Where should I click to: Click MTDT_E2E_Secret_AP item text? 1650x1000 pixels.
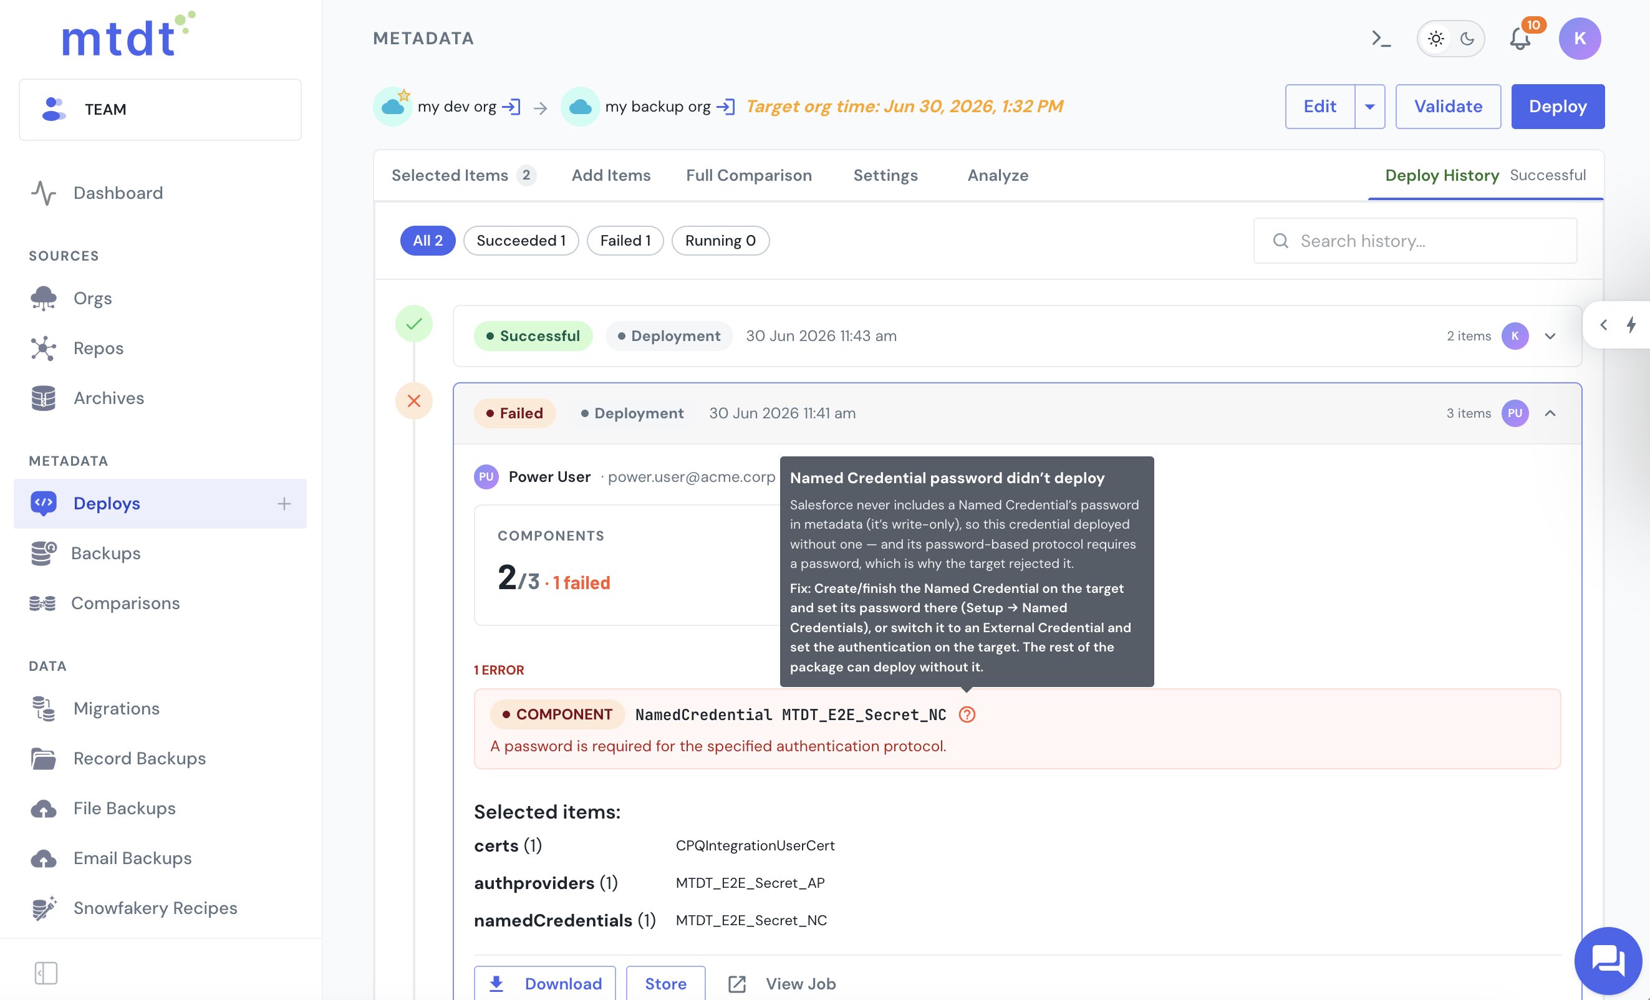click(750, 883)
